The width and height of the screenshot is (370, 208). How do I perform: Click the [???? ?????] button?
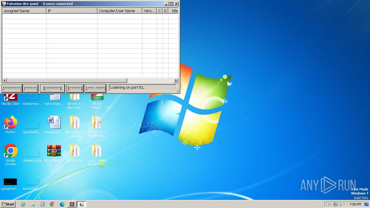point(95,88)
